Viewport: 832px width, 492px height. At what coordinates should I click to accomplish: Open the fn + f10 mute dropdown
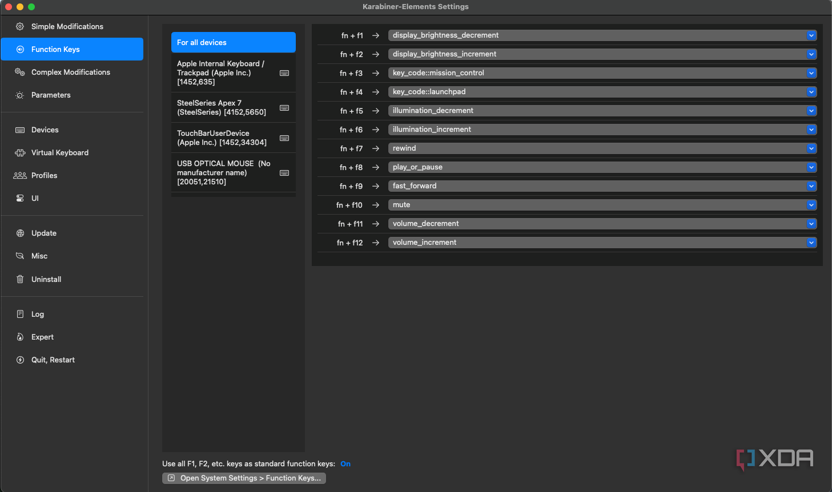tap(602, 205)
